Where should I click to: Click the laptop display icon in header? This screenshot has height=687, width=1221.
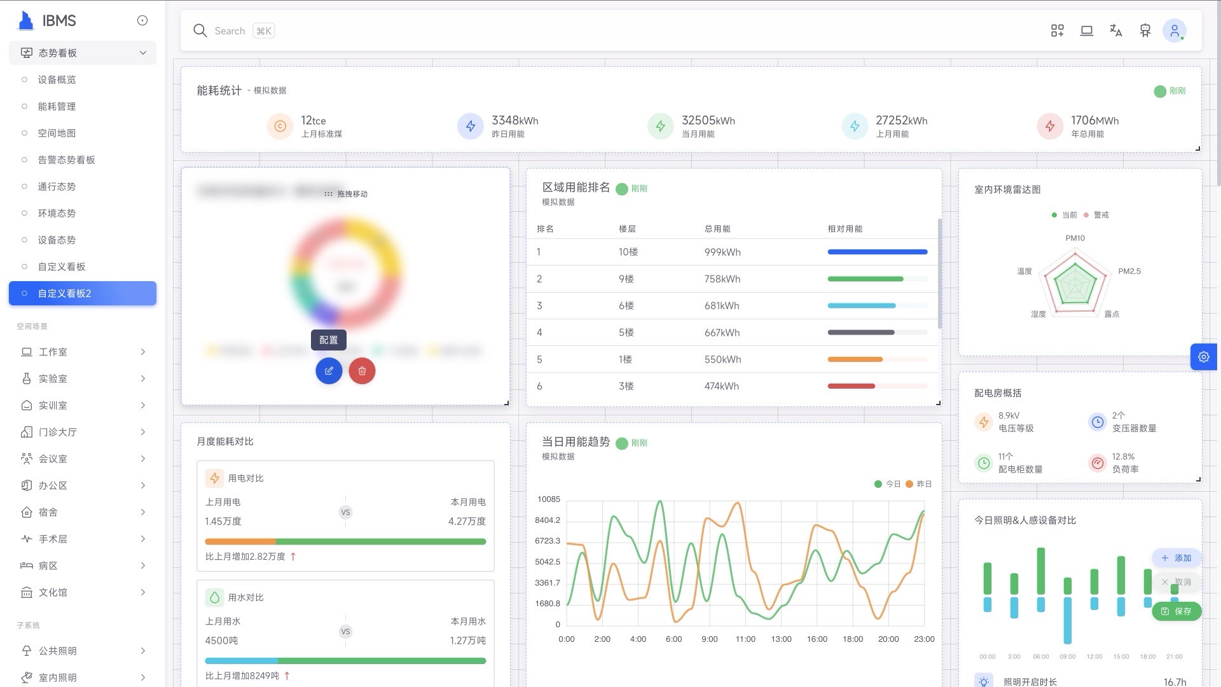[1086, 31]
